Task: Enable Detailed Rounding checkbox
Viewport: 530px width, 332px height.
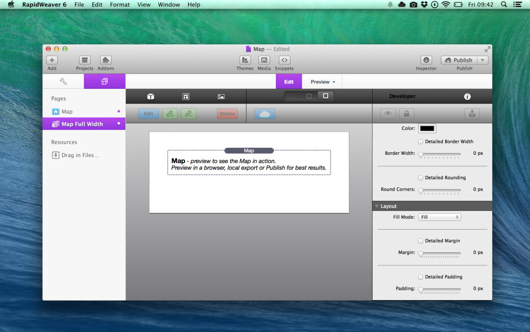Action: coord(421,178)
